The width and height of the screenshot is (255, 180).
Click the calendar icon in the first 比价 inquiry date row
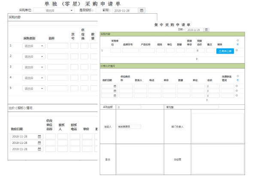39,137
